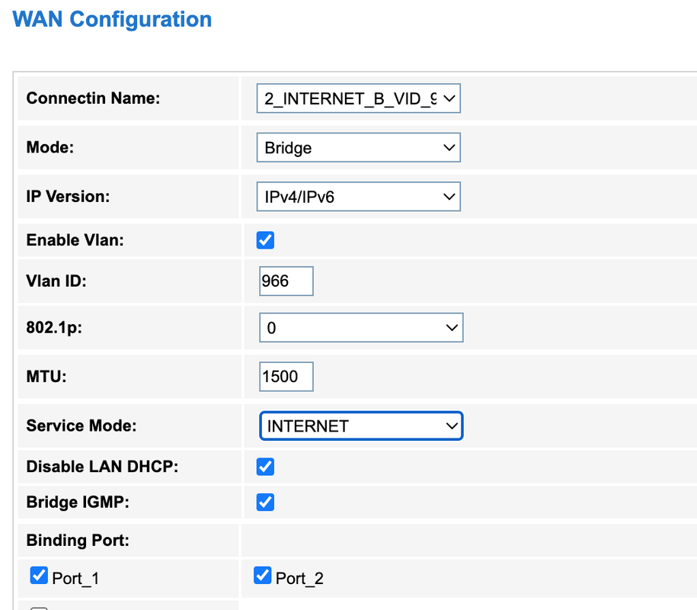Viewport: 697px width, 610px height.
Task: Click the Service Mode label
Action: (x=82, y=426)
